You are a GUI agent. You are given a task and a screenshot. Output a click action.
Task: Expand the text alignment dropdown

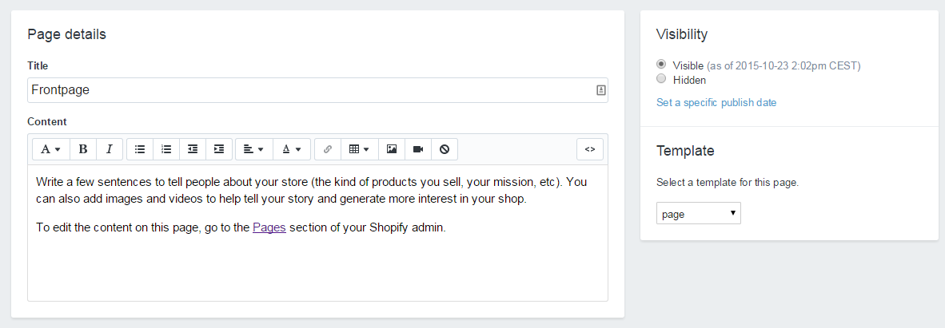click(253, 149)
